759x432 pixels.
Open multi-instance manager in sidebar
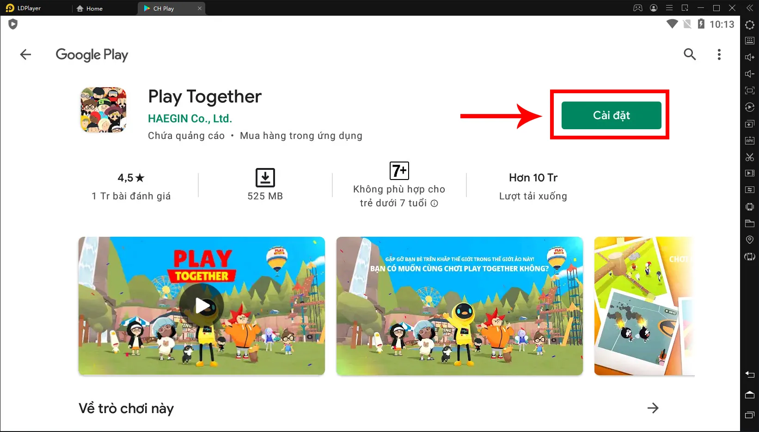pyautogui.click(x=750, y=124)
